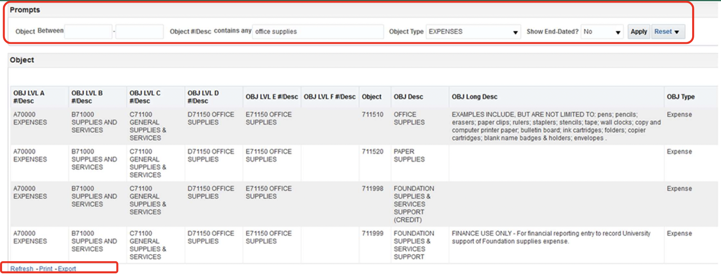
Task: Click the Object #/Desc 'office supplies' text box
Action: [317, 32]
